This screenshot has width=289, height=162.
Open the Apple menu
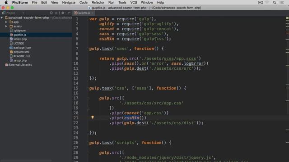click(x=6, y=2)
